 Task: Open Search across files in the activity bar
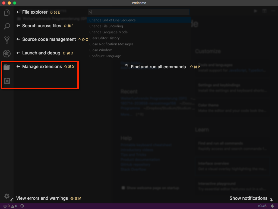pyautogui.click(x=7, y=26)
